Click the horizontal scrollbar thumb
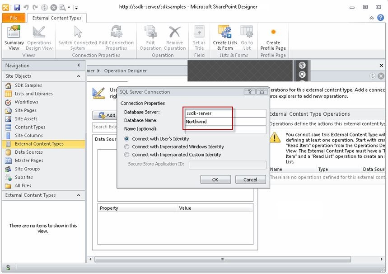388x274 pixels. [x=223, y=260]
